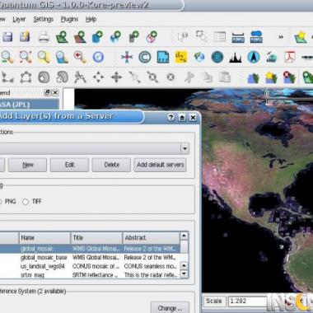The width and height of the screenshot is (313, 313).
Task: Click the Paste Features clipboard icon
Action: tap(225, 77)
